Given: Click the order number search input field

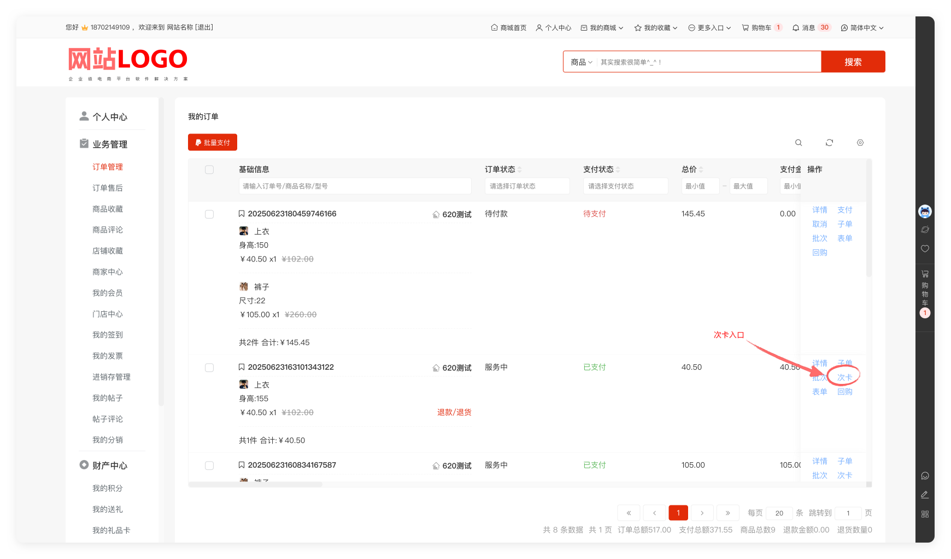Looking at the screenshot, I should click(355, 186).
